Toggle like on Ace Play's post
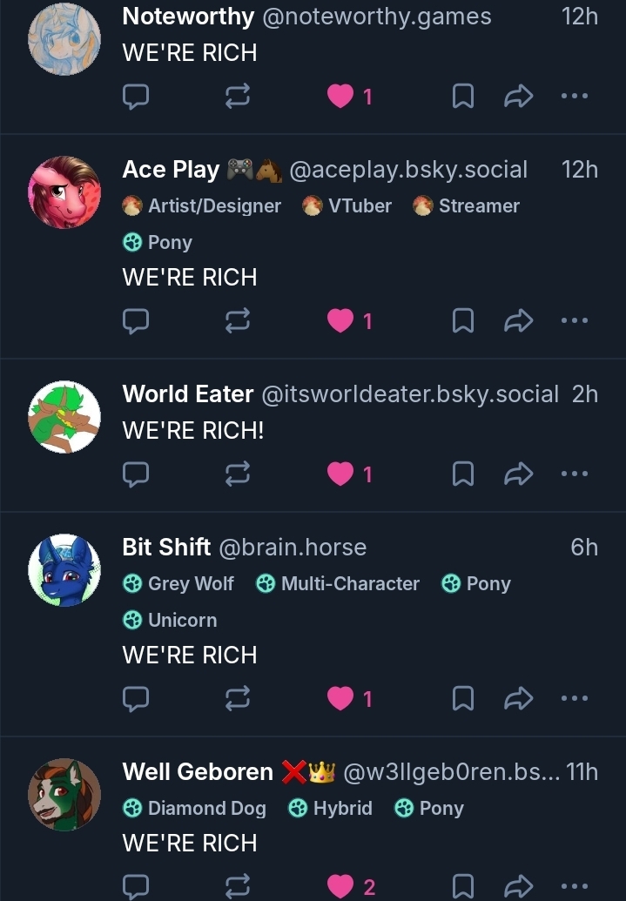Screen dimensions: 626x901 [x=340, y=321]
